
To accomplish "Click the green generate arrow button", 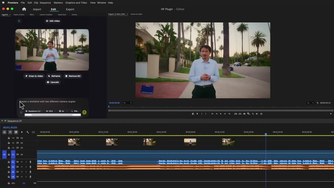I will click(84, 112).
